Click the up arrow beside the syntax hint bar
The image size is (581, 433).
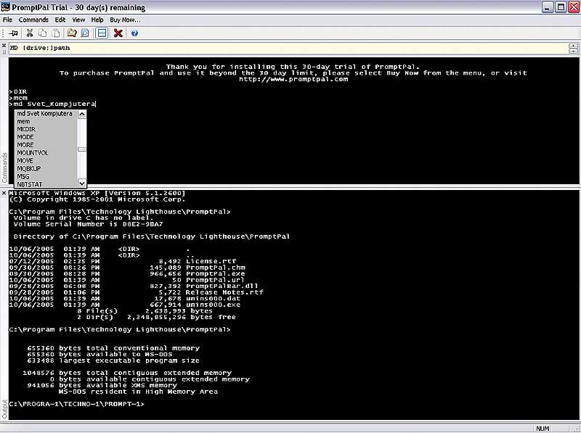(573, 46)
